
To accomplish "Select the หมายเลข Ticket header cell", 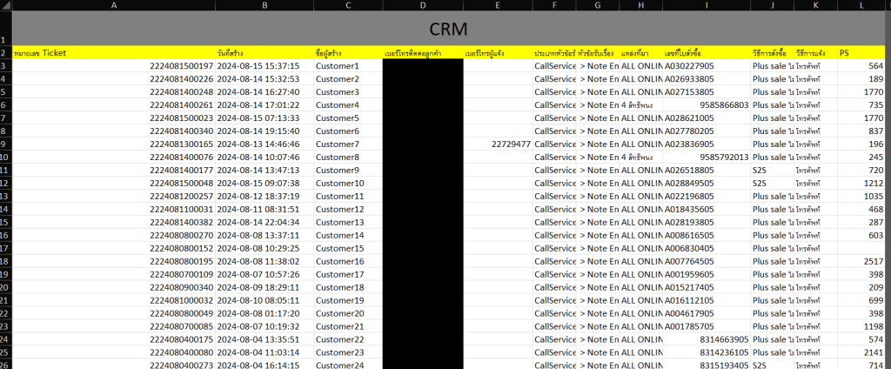I will coord(113,53).
